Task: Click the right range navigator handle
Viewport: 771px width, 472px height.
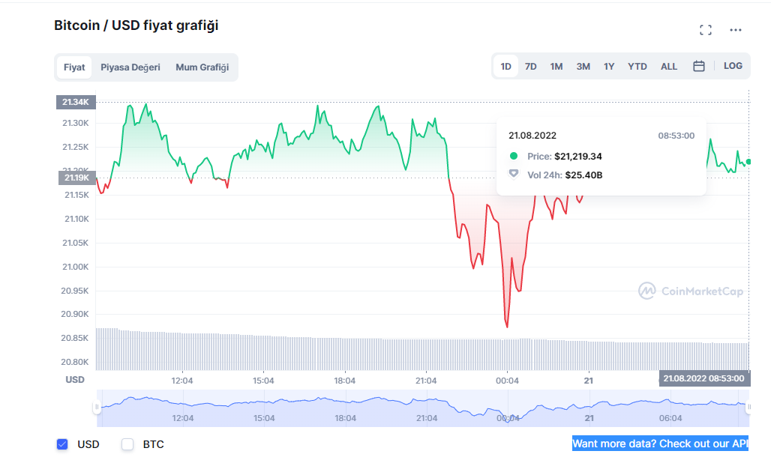Action: coord(748,408)
